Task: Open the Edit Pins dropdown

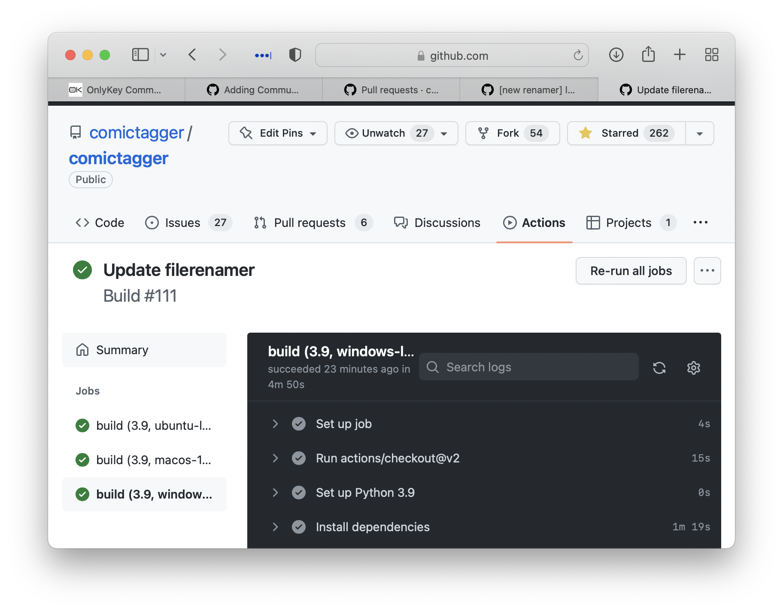Action: pos(277,133)
